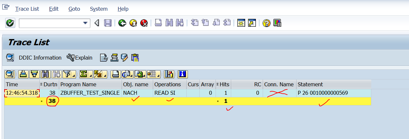Click the database-with-pencil icon

click(124, 58)
